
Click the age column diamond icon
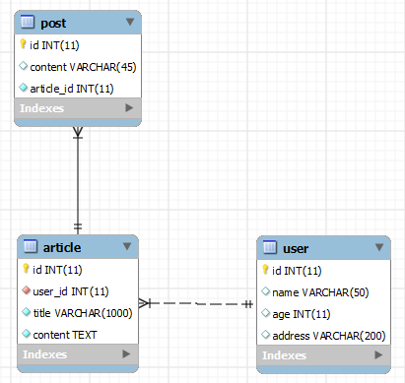pyautogui.click(x=265, y=313)
